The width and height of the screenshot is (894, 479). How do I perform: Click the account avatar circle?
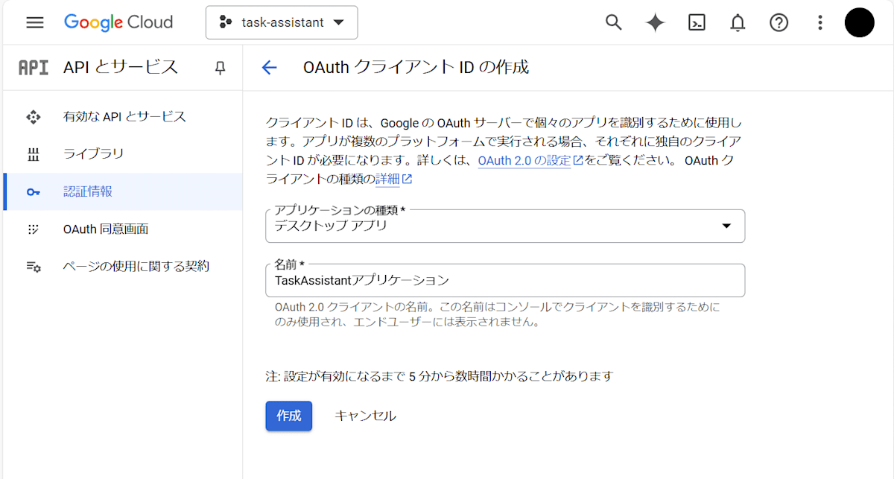[859, 22]
